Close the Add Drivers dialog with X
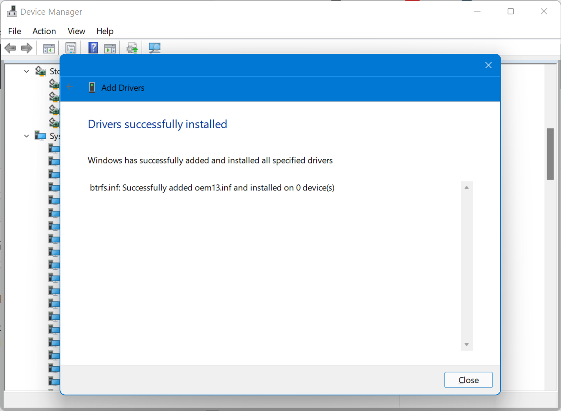561x411 pixels. (488, 65)
